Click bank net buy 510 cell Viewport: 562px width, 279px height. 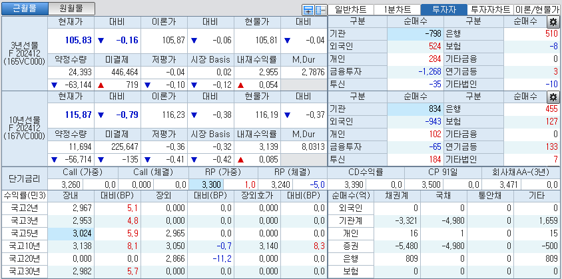coord(532,34)
